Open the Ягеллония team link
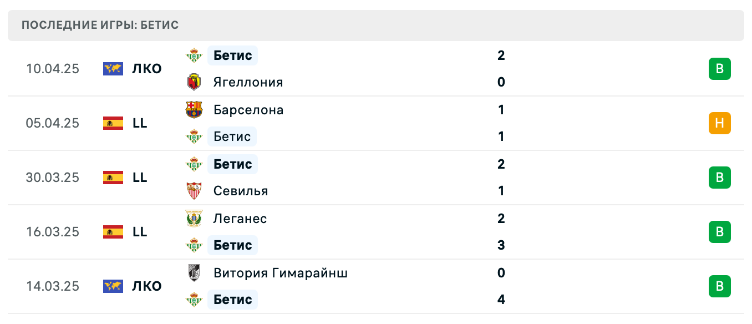 [x=248, y=82]
